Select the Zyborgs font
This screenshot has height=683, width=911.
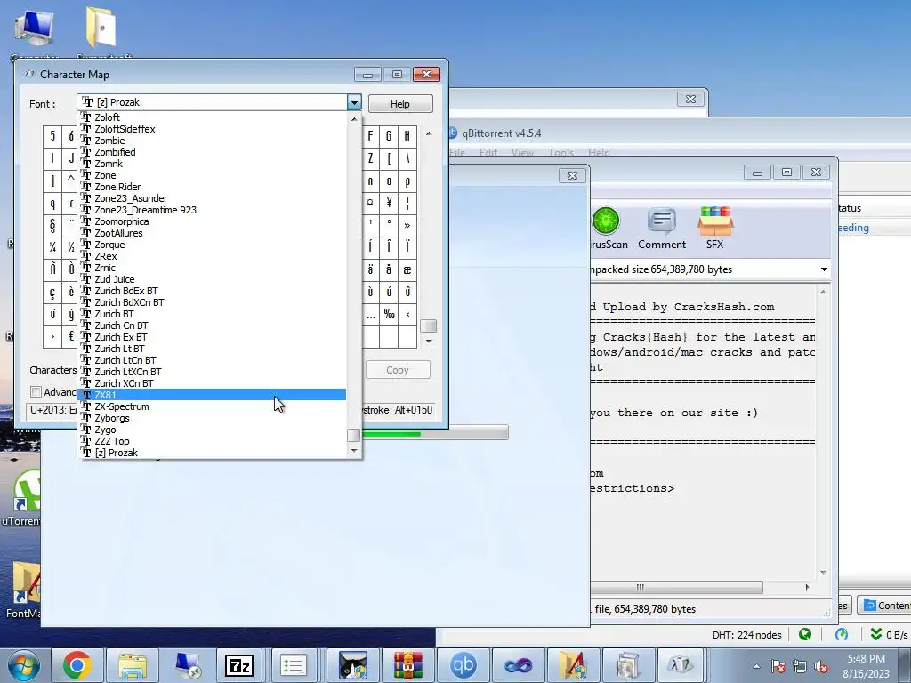click(212, 418)
